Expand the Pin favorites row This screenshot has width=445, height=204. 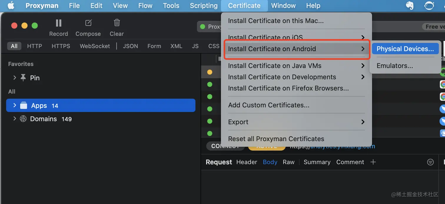[x=14, y=78]
